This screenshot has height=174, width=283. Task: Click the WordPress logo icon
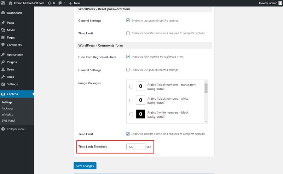point(3,3)
